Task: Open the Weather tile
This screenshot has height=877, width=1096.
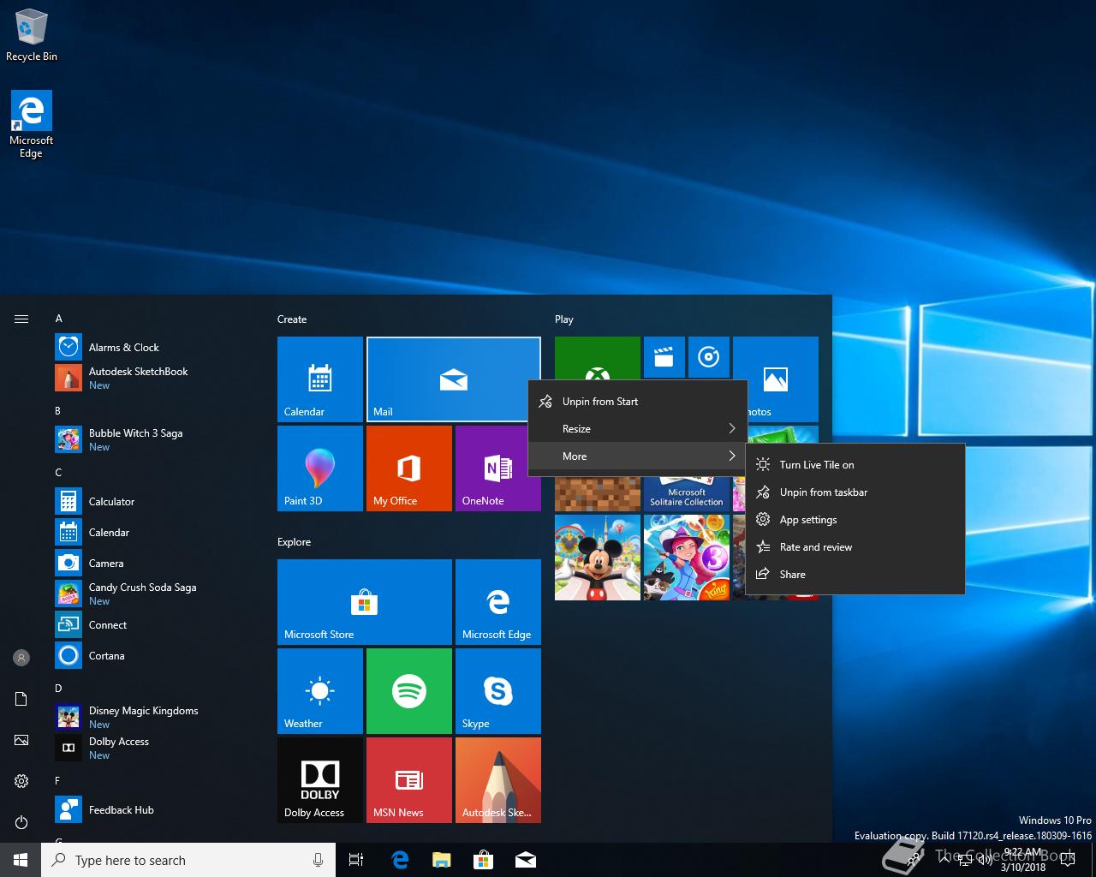Action: 320,691
